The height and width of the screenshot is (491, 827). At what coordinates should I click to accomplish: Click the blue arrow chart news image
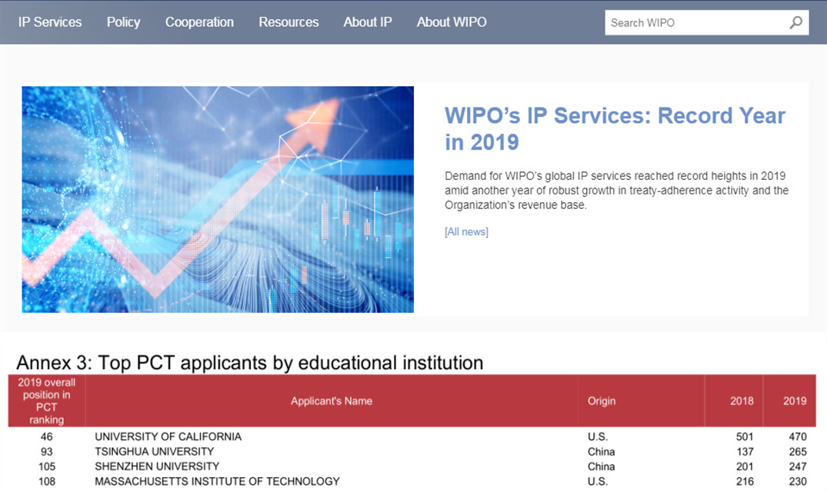click(218, 200)
